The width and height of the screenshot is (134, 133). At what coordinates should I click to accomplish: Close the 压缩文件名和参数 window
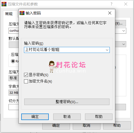pos(125,4)
